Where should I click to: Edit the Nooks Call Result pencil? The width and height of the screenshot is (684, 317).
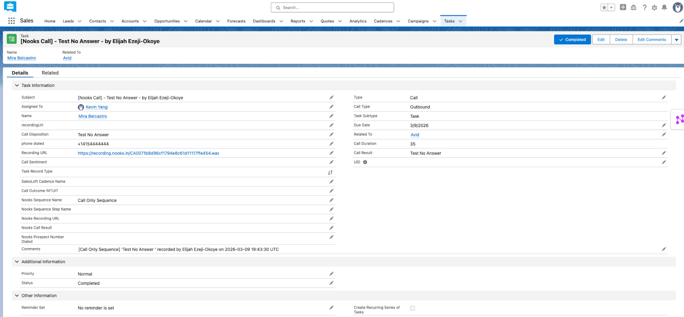331,228
